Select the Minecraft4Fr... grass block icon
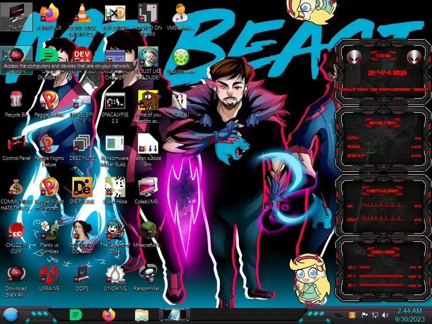 [x=148, y=234]
